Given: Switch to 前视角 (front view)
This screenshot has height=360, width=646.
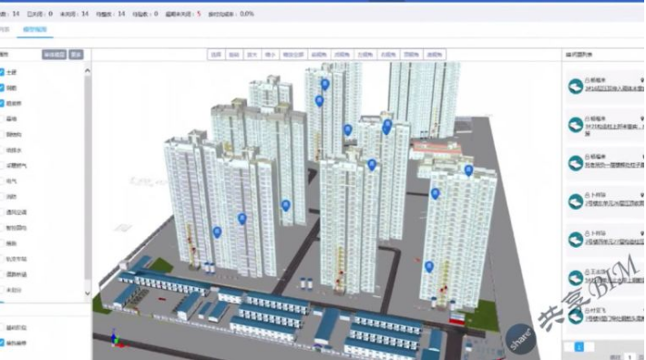Looking at the screenshot, I should click(x=319, y=55).
